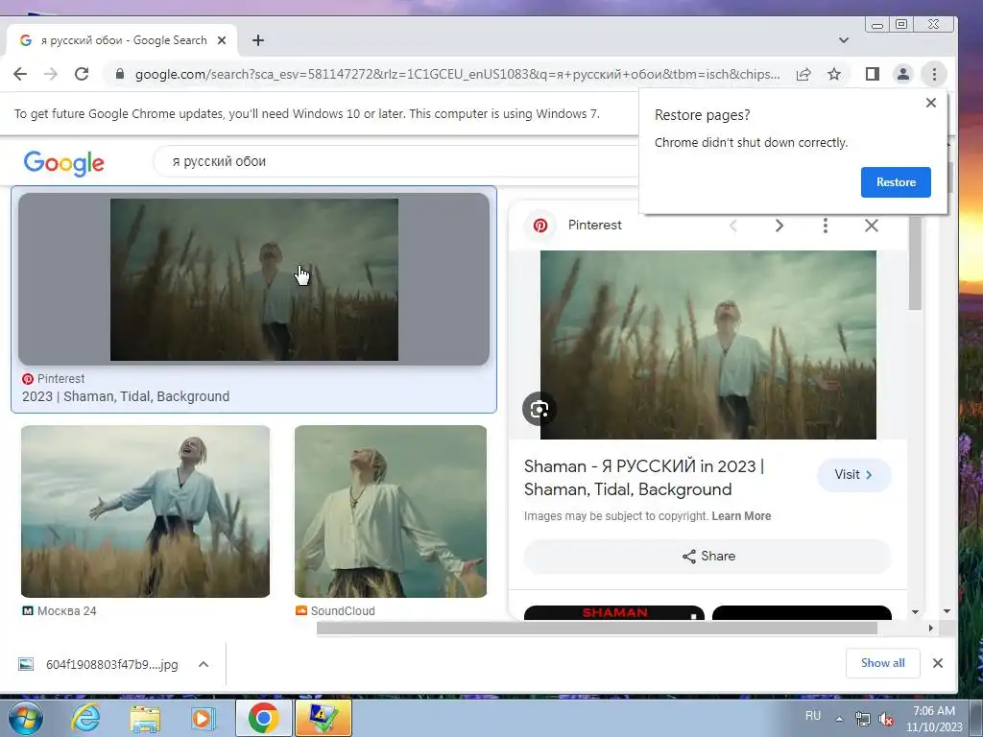Click the Pinterest source label under thumbnail
Image resolution: width=983 pixels, height=737 pixels.
pos(54,378)
